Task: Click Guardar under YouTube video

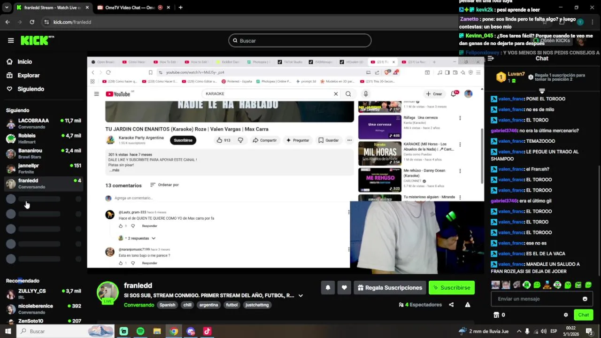Action: (x=329, y=140)
